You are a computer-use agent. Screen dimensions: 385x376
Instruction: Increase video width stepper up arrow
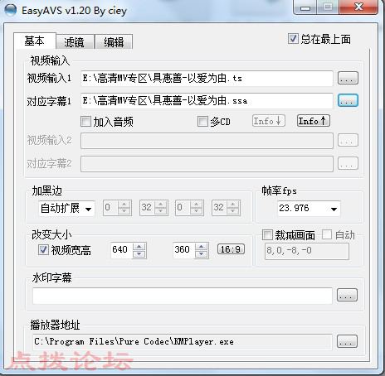pyautogui.click(x=139, y=247)
